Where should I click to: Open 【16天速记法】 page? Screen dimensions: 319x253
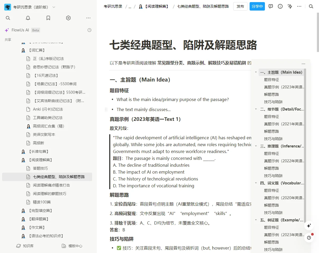(47, 75)
